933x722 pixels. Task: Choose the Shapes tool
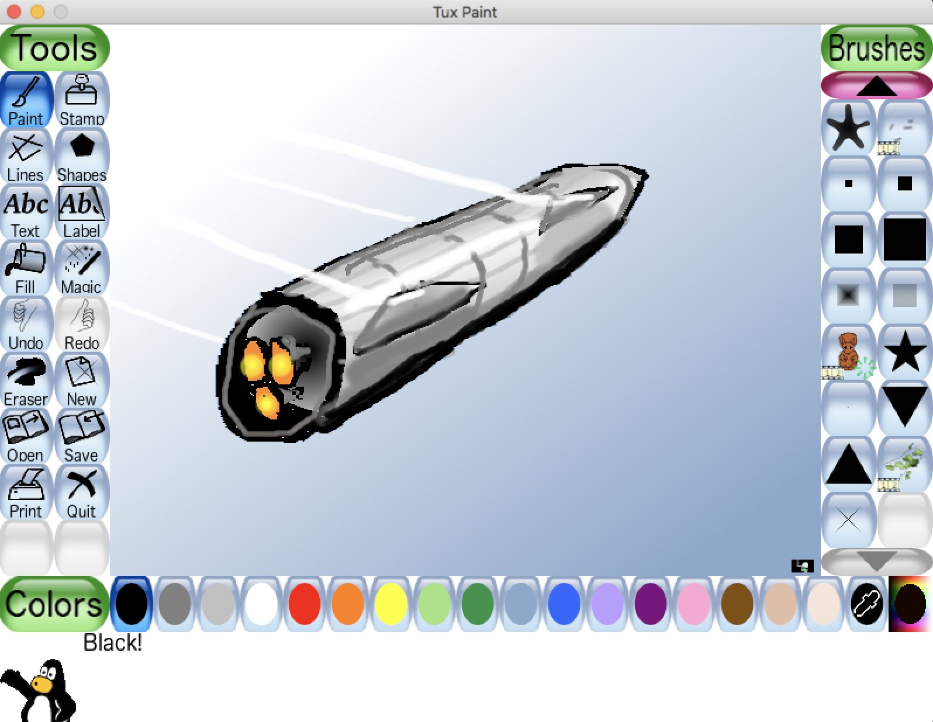82,156
